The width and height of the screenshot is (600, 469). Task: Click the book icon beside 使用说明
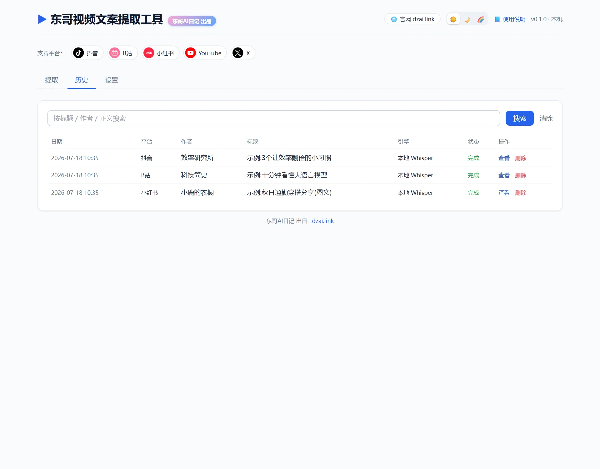497,19
